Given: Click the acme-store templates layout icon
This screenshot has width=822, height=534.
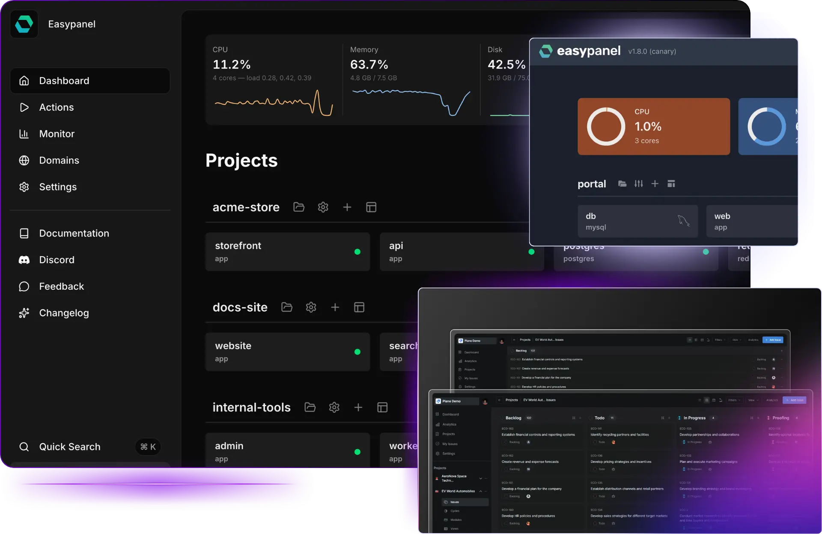Looking at the screenshot, I should pos(371,207).
